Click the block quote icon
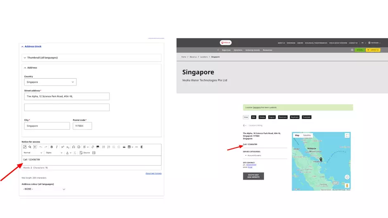 click(x=124, y=147)
